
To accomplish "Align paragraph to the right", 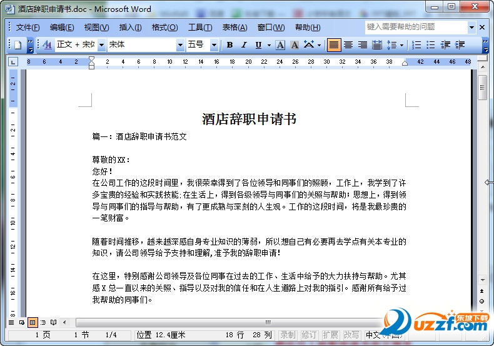I will point(362,45).
